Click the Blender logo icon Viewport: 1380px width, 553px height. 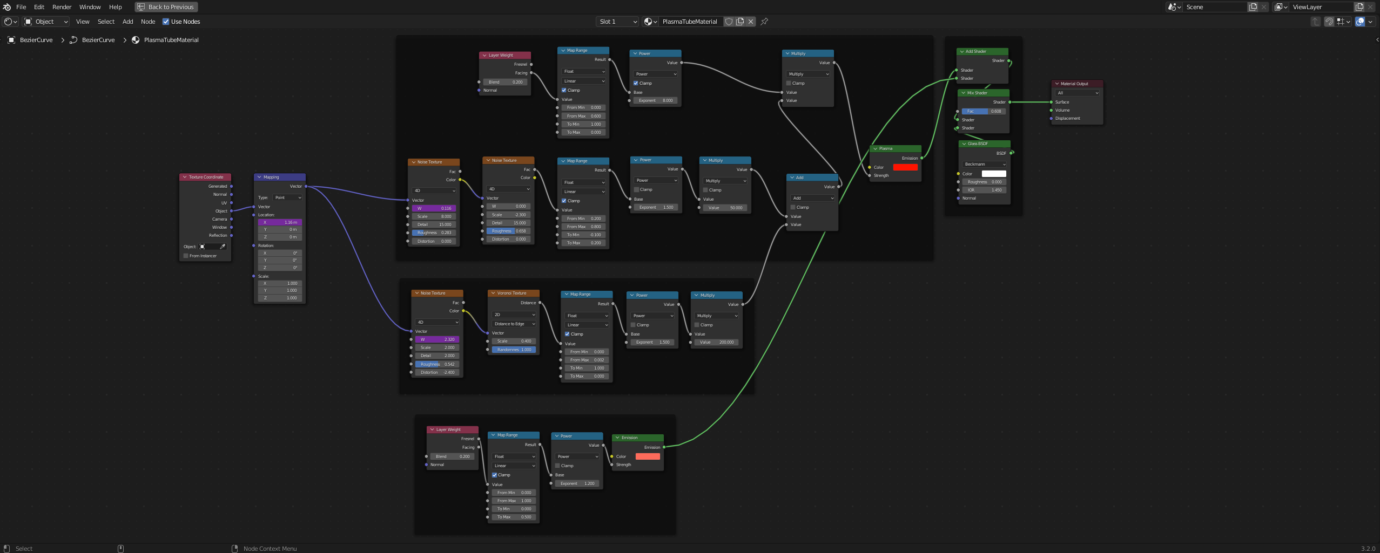point(6,7)
